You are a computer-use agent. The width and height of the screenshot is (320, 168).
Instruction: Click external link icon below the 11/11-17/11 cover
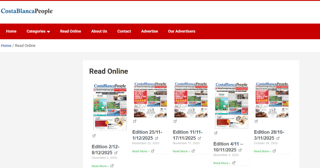[175, 121]
